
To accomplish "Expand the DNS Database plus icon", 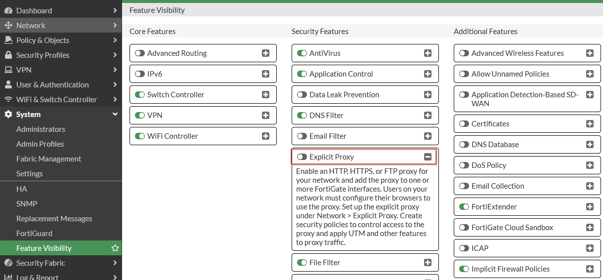I will coord(590,145).
